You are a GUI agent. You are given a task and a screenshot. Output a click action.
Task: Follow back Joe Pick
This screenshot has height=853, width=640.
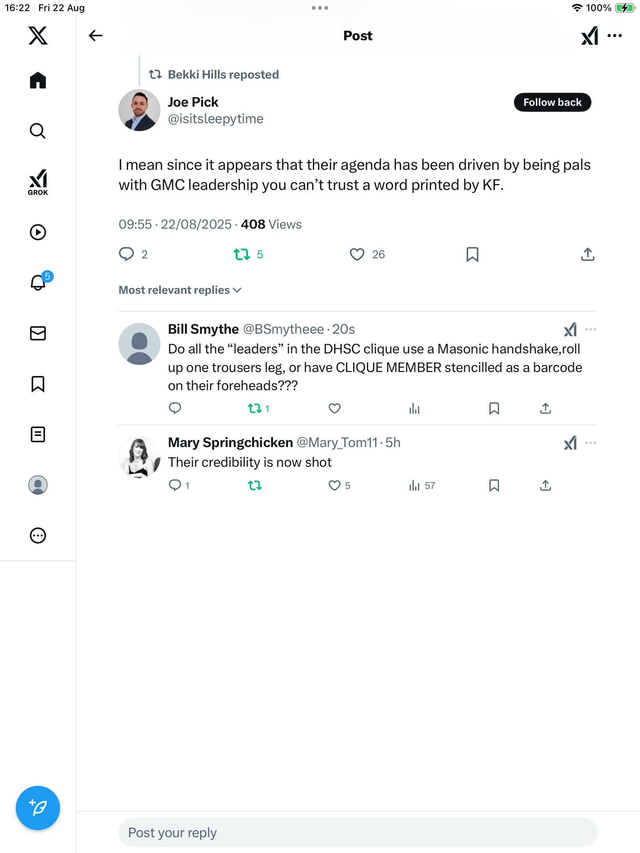552,102
